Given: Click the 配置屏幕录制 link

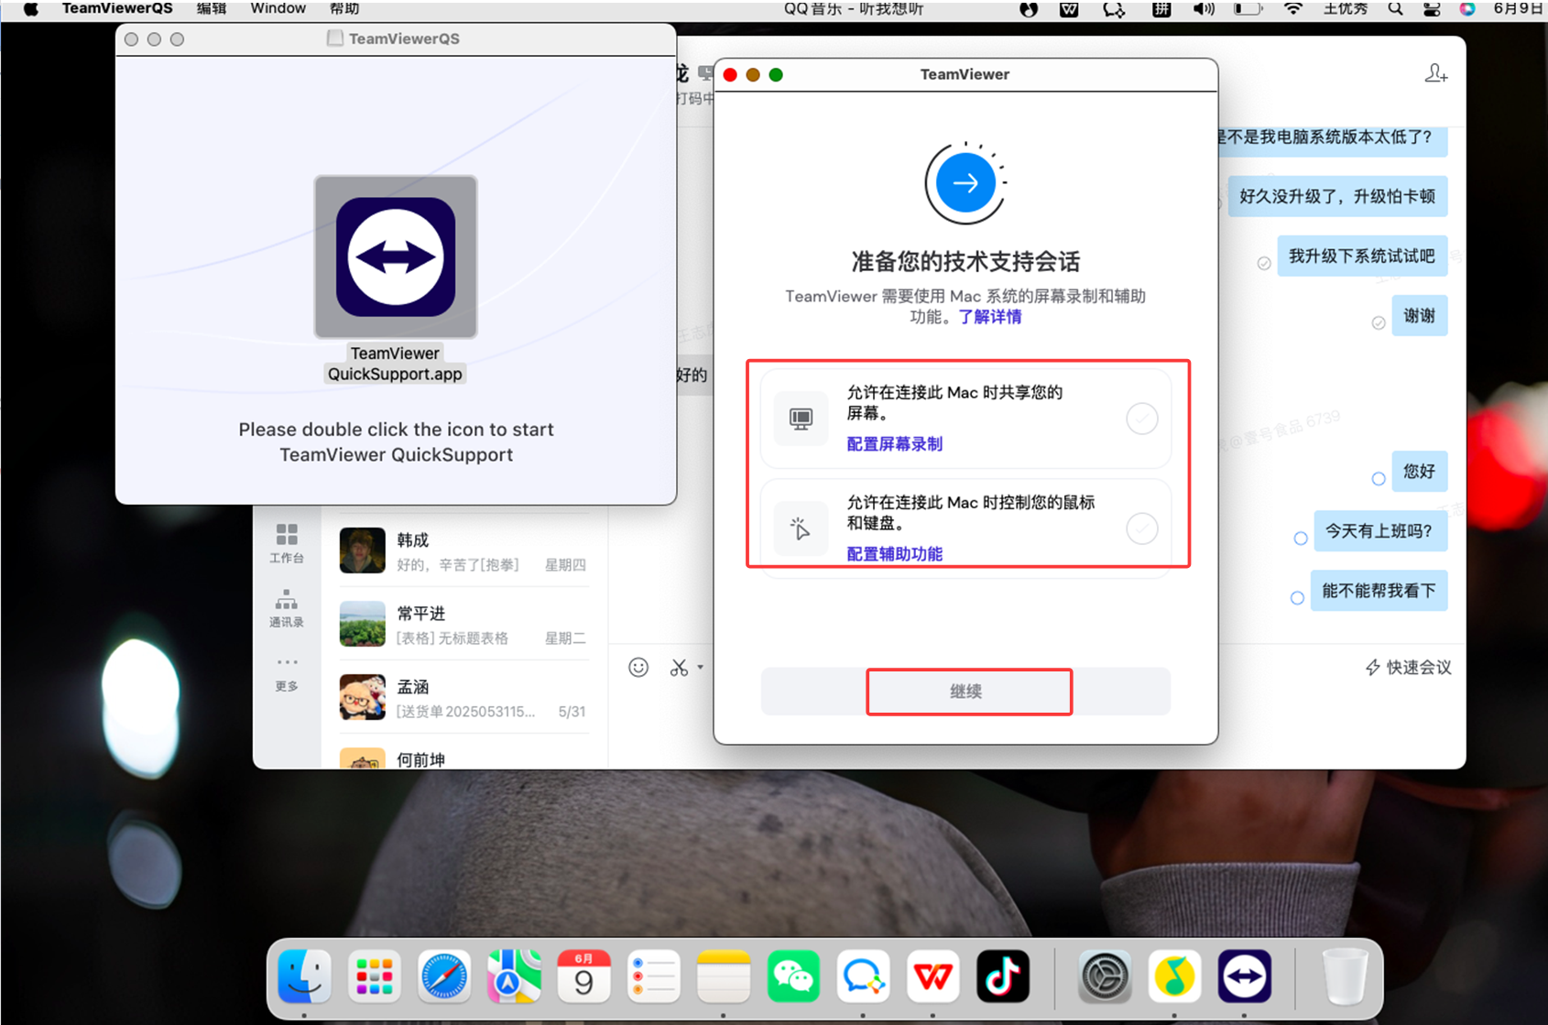Looking at the screenshot, I should coord(894,444).
